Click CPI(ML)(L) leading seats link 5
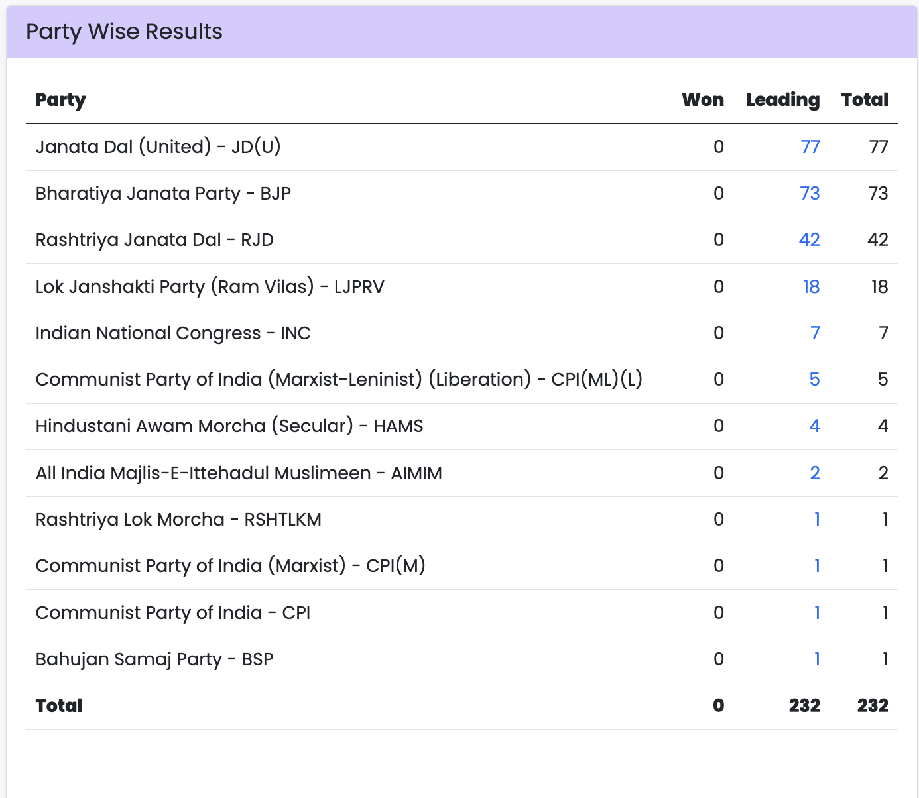 coord(814,379)
